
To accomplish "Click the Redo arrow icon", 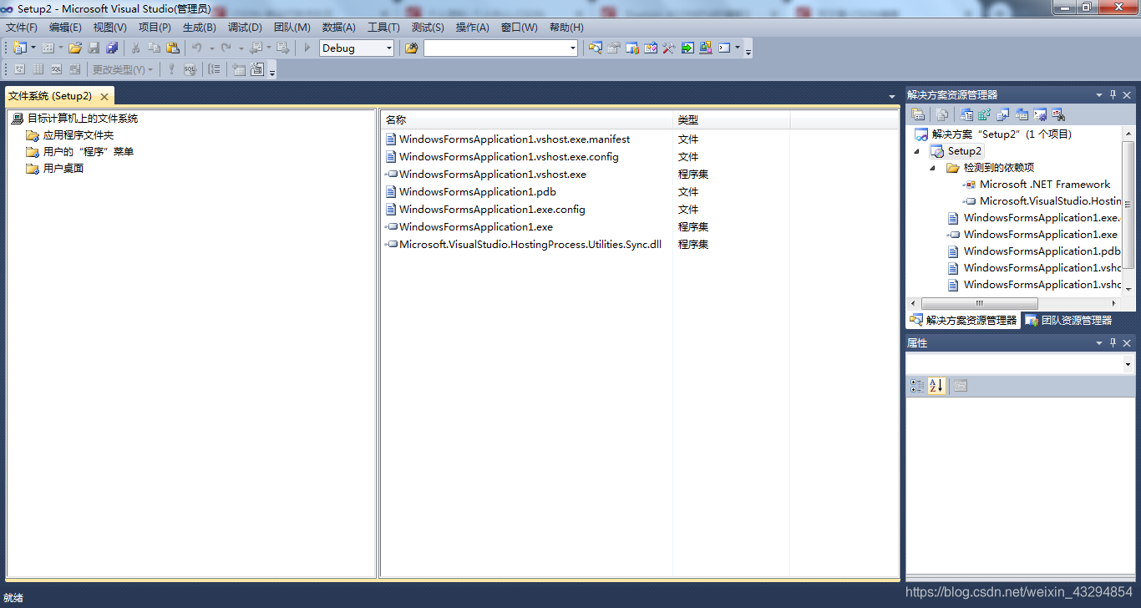I will pyautogui.click(x=226, y=48).
